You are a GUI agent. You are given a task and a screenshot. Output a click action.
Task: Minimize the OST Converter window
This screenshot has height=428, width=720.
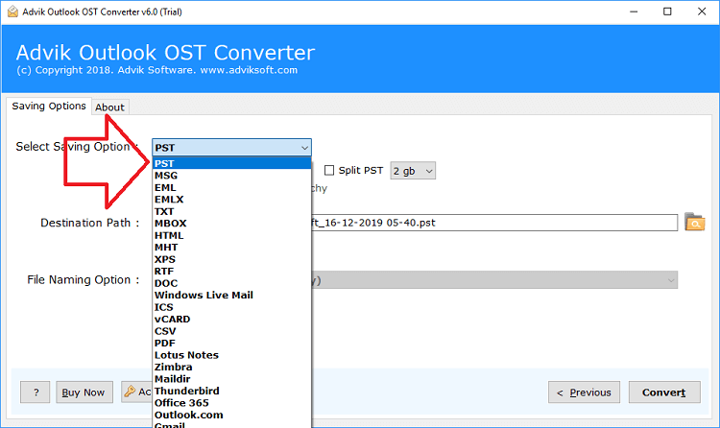click(634, 12)
